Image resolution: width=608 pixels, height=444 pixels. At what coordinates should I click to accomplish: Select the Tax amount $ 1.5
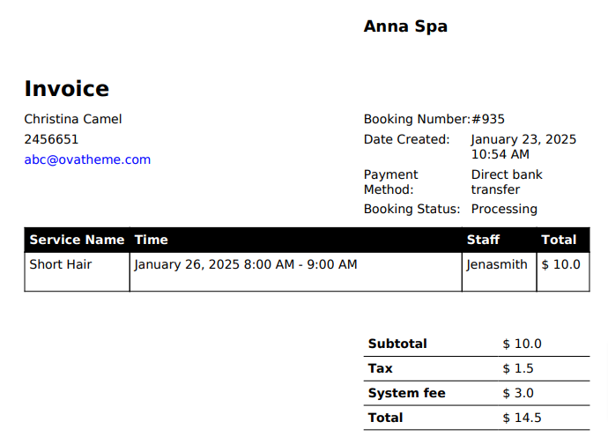click(518, 368)
